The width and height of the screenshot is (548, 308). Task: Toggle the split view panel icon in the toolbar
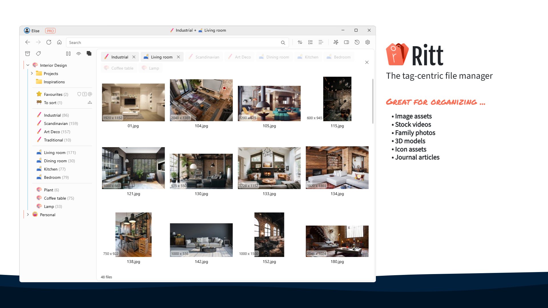[346, 42]
